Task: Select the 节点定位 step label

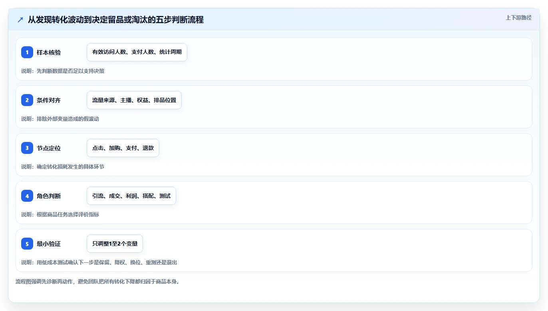Action: [49, 148]
